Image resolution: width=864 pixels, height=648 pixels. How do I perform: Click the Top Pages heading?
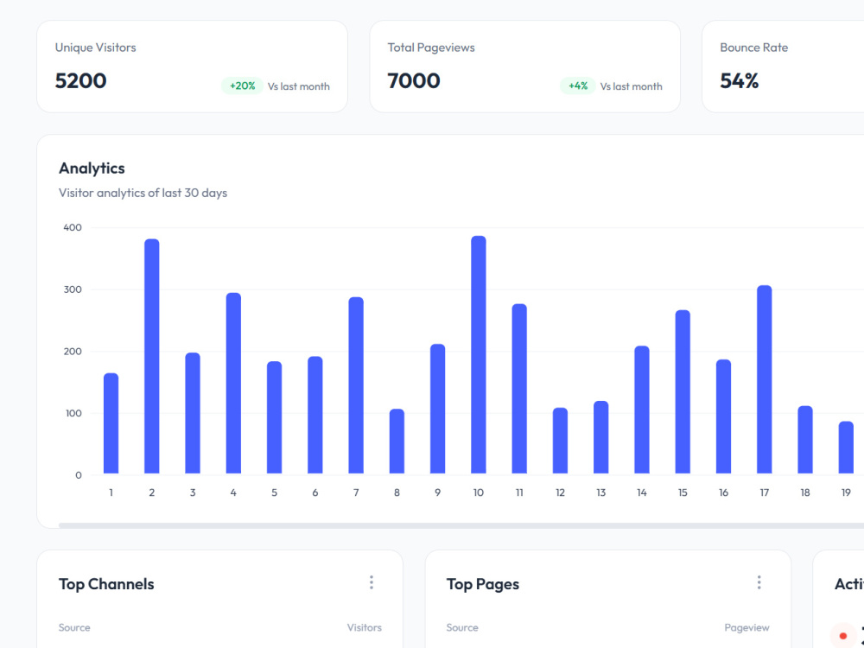[x=483, y=584]
